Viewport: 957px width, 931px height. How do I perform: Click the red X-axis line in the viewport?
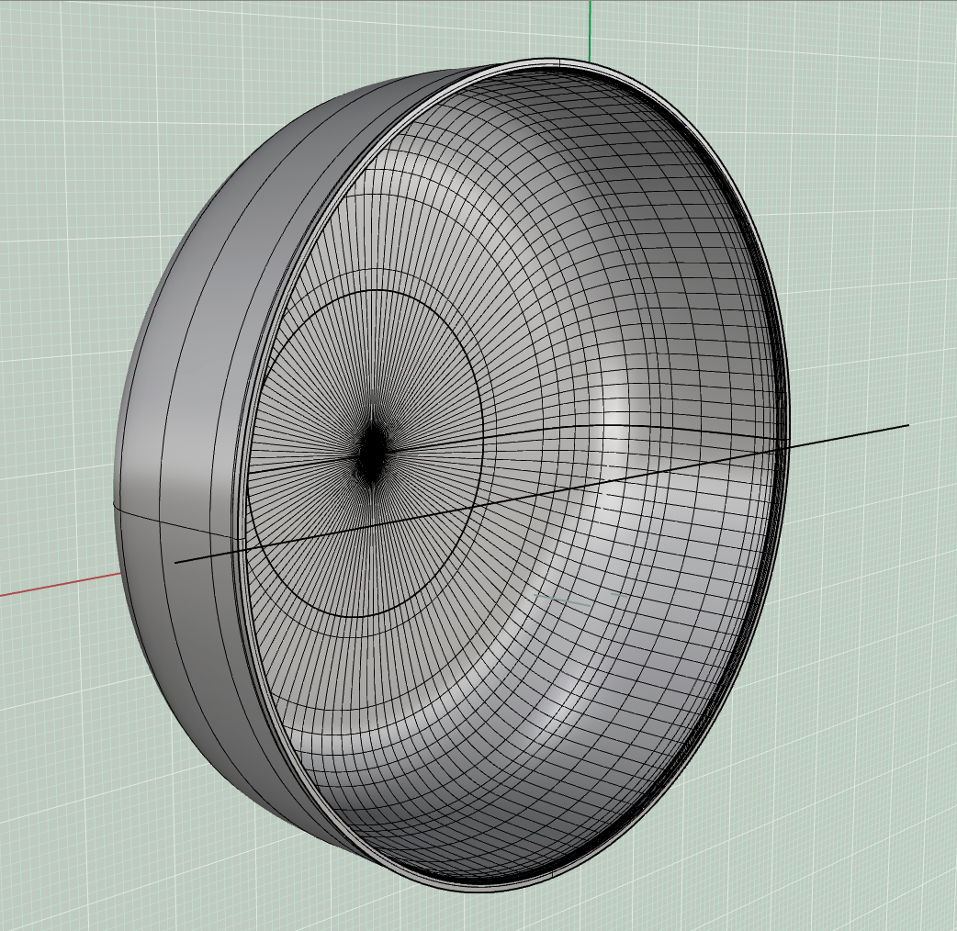coord(60,584)
